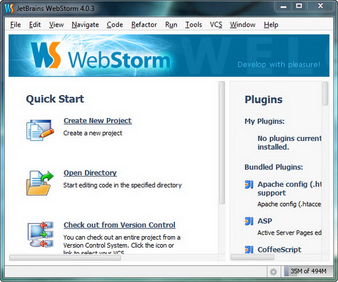The width and height of the screenshot is (338, 282).
Task: Open the Window menu
Action: [243, 25]
